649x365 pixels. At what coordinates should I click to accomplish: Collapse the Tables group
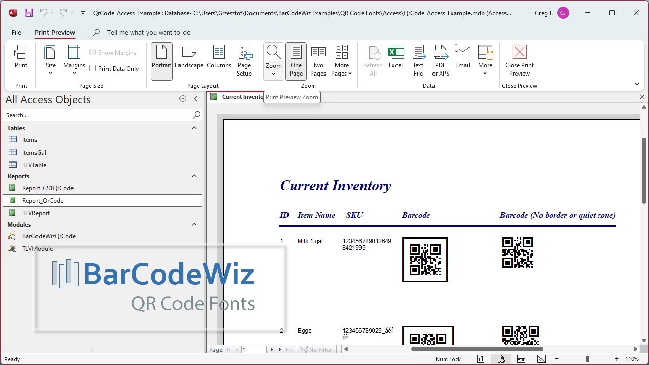pyautogui.click(x=194, y=128)
